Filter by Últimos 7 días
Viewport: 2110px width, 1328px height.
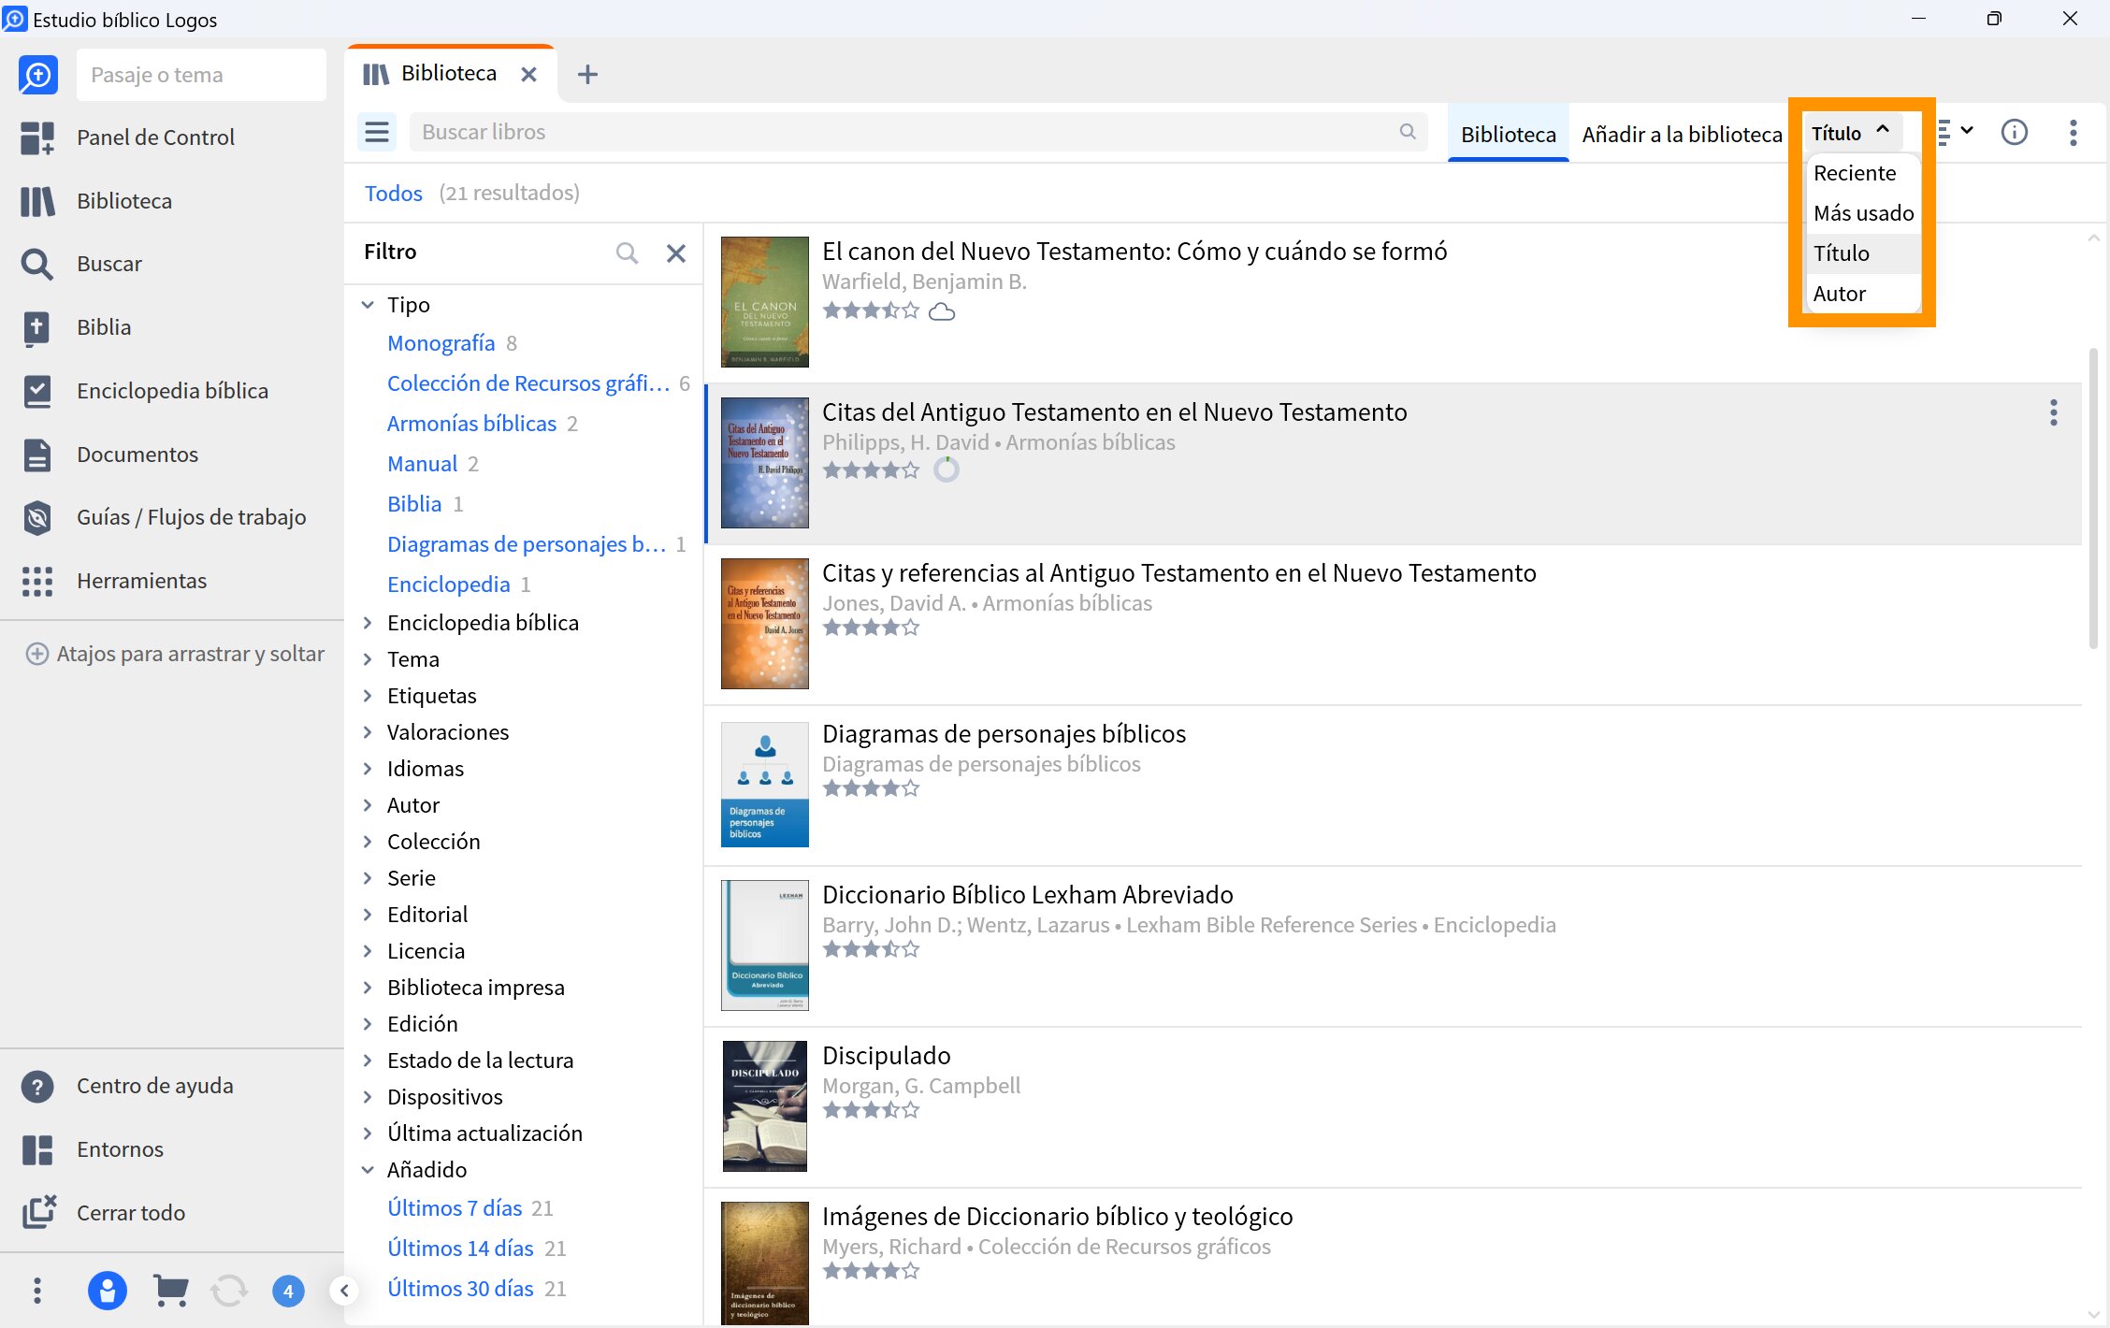point(455,1208)
